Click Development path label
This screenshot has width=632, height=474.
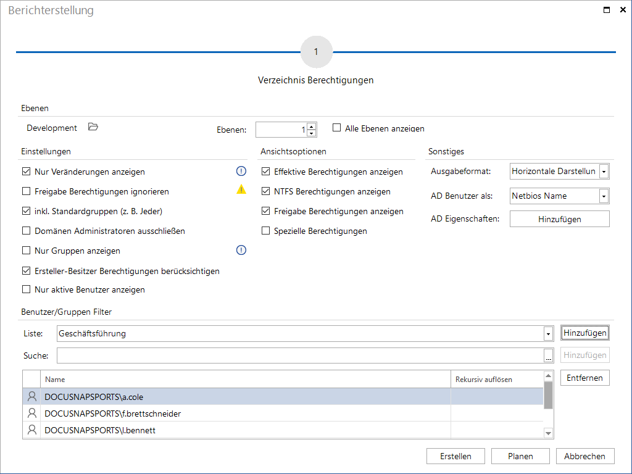click(52, 128)
